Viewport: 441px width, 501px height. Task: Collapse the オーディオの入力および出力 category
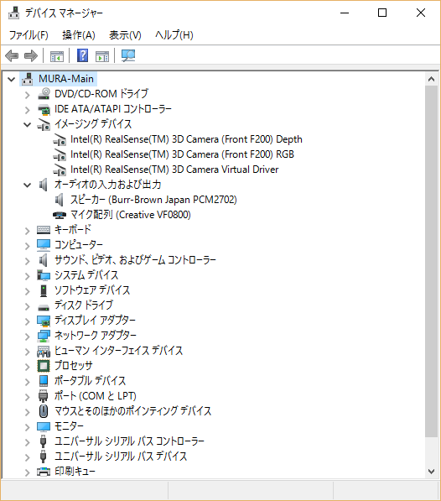(28, 185)
